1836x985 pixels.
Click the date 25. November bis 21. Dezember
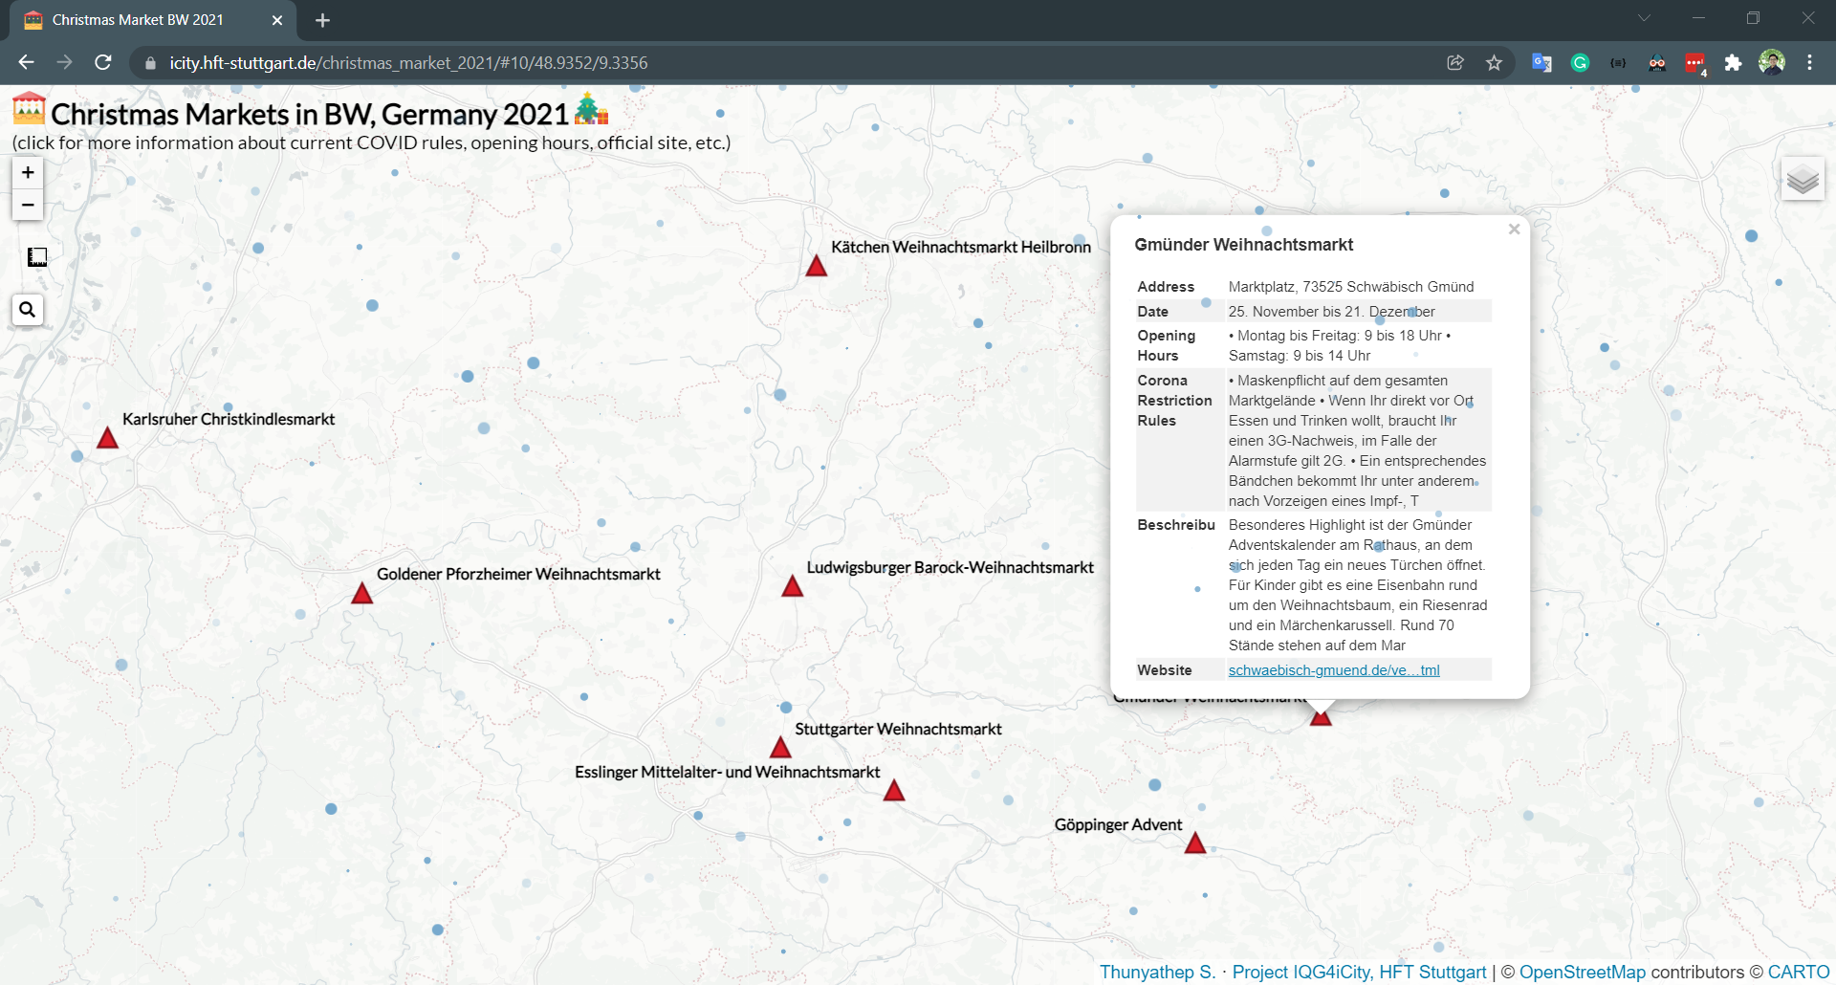coord(1331,312)
